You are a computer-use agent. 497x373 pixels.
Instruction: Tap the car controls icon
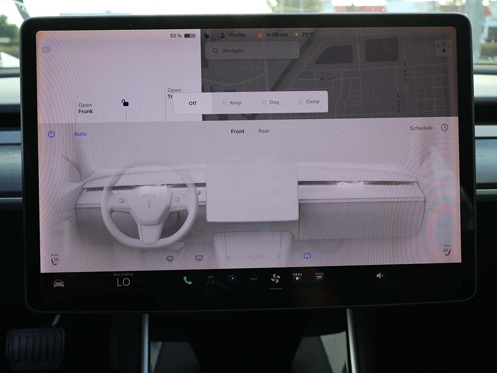[x=59, y=283]
